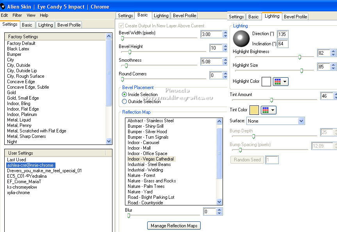Select Metal, Liquid preset
This screenshot has width=337, height=232.
[19, 120]
